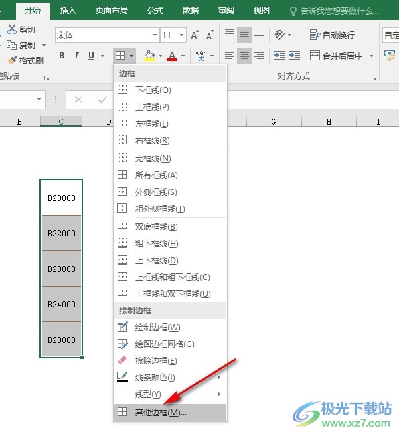Image resolution: width=399 pixels, height=434 pixels.
Task: Click the fill color paint bucket icon
Action: click(149, 56)
